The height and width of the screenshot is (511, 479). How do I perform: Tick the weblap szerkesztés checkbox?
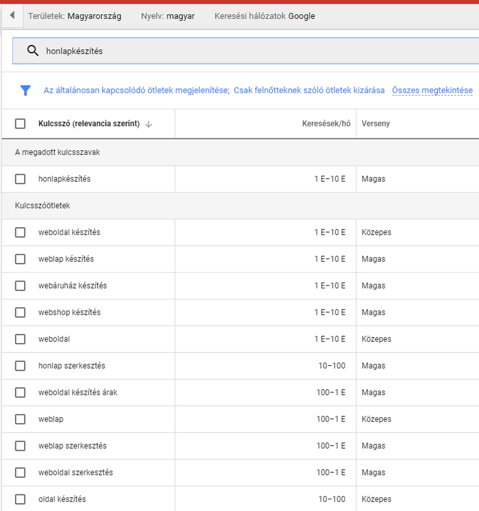point(20,446)
